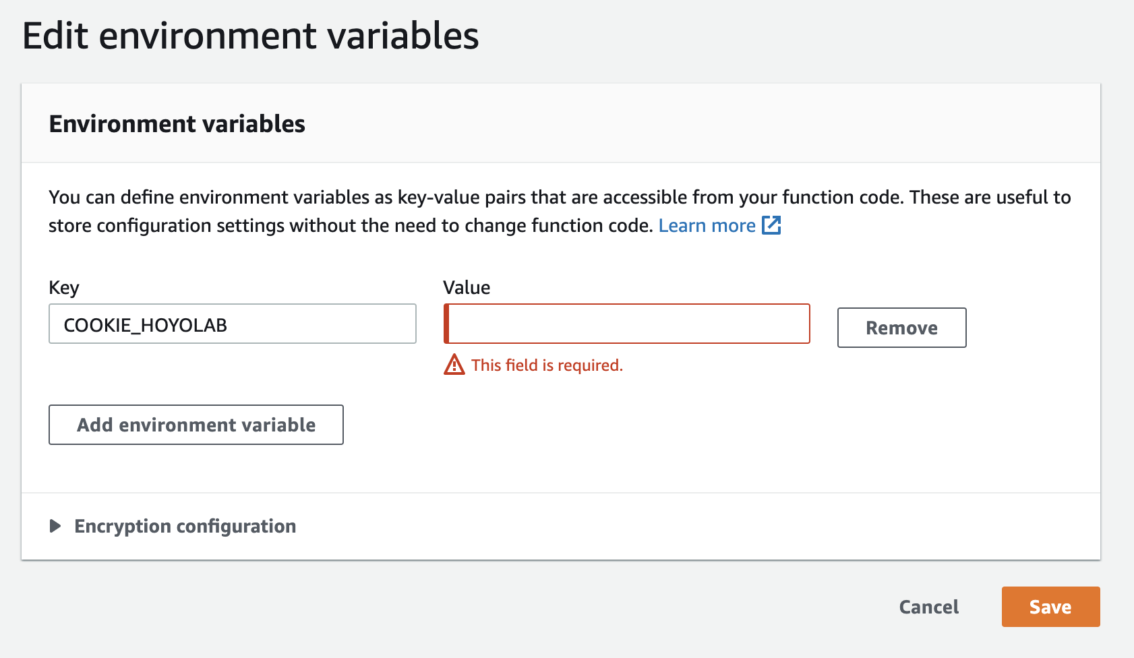1134x658 pixels.
Task: Click the Value field label
Action: [x=467, y=287]
